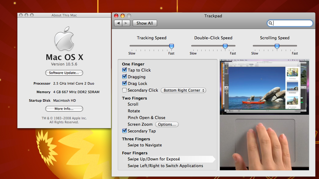Select Swipe Left/Right to Switch Applications
The width and height of the screenshot is (319, 179).
(165, 166)
